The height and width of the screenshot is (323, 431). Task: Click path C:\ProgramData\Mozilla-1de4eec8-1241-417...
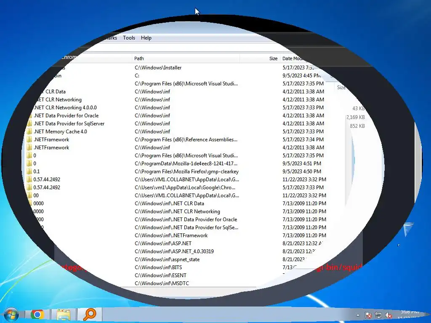186,164
